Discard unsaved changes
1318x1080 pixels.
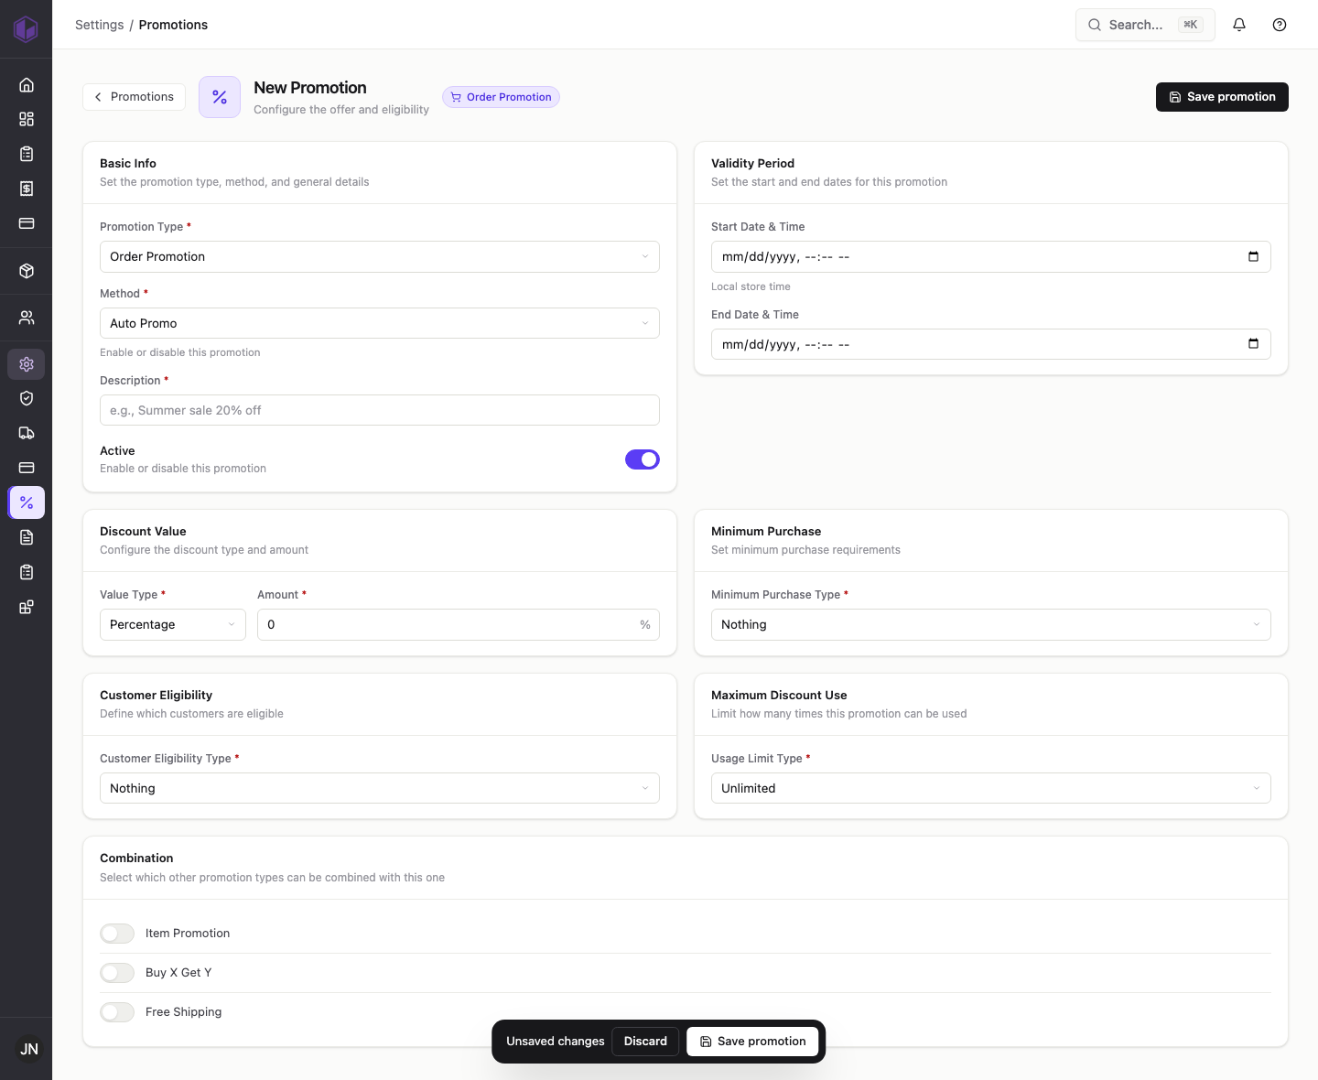(645, 1042)
